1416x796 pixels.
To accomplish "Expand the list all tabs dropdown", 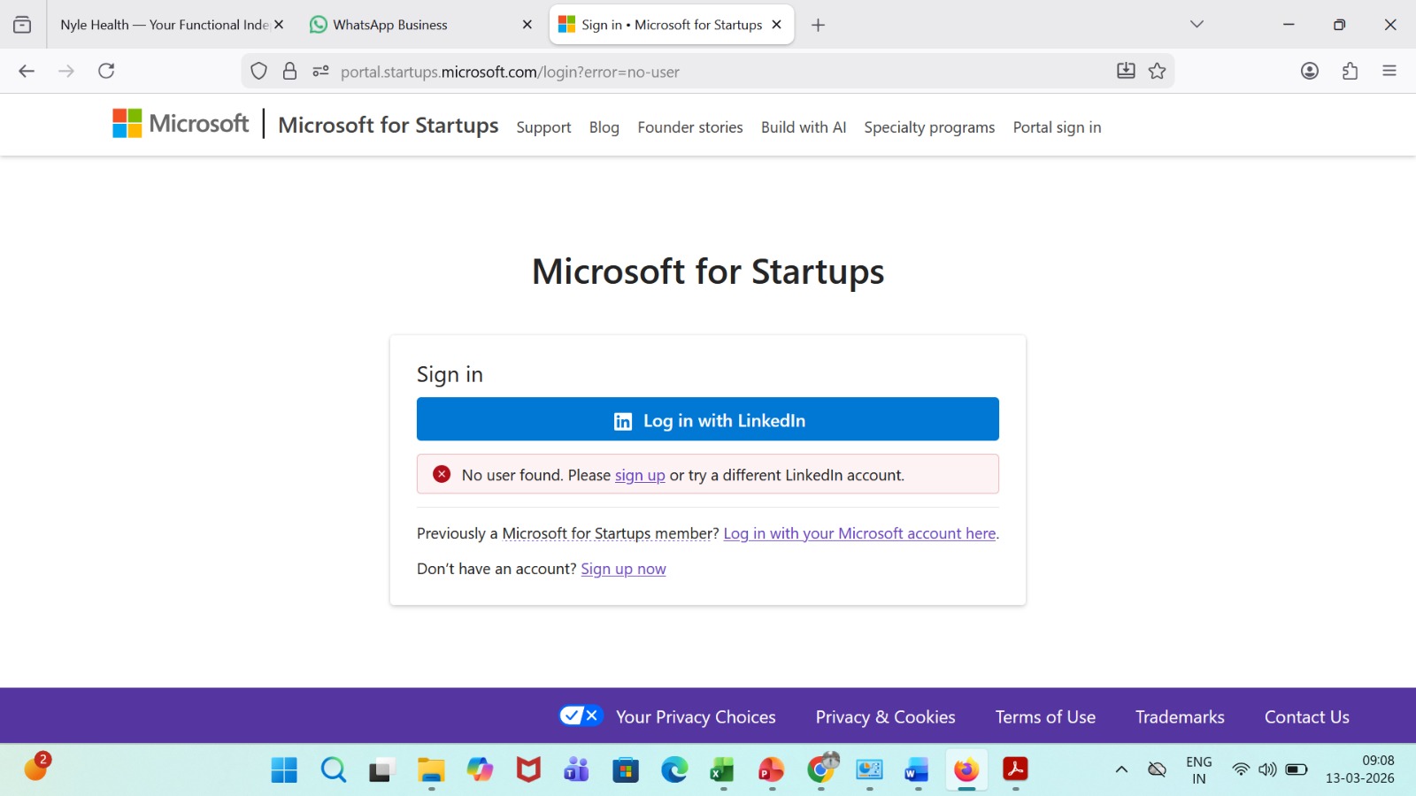I will tap(1197, 25).
